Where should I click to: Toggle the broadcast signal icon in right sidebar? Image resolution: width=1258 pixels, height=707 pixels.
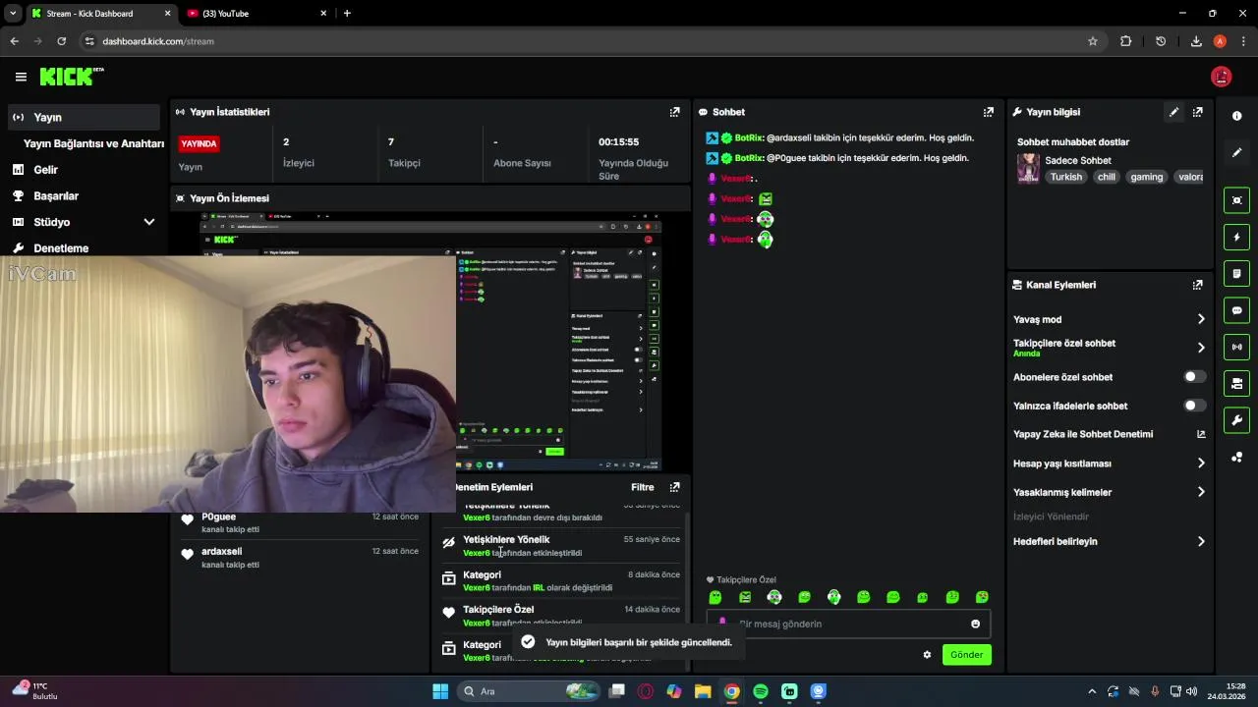coord(1236,347)
